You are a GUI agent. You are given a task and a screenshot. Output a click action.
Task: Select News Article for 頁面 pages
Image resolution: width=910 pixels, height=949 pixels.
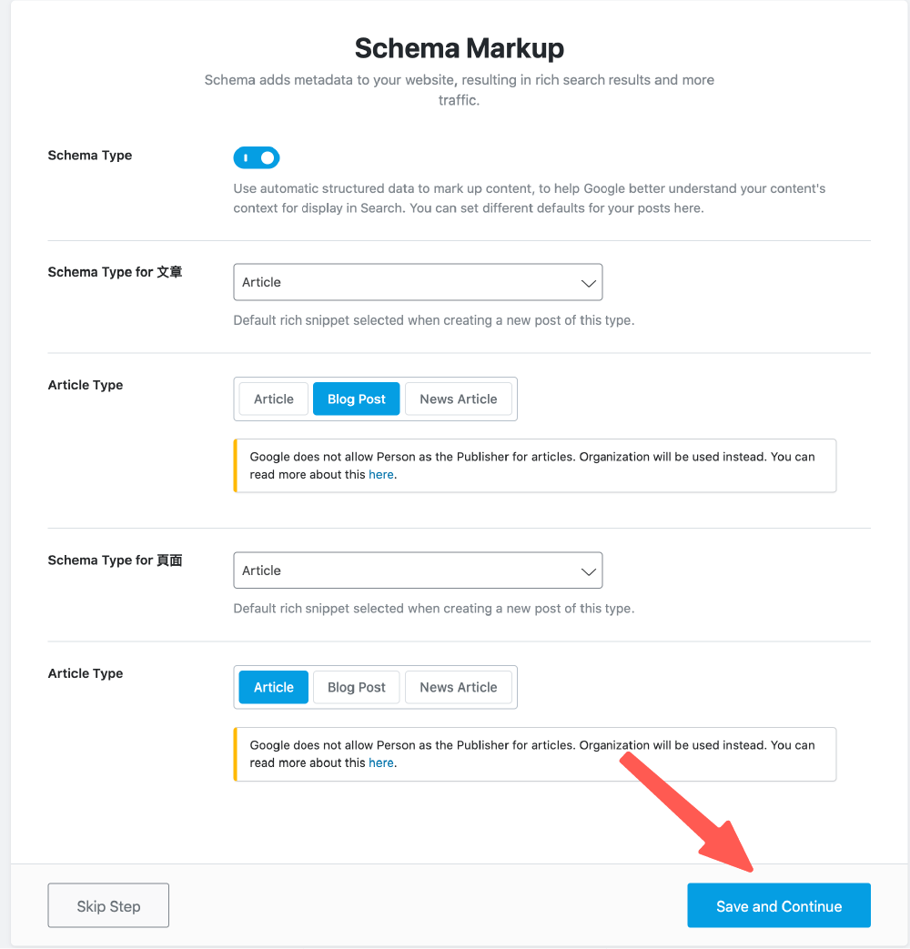coord(459,687)
